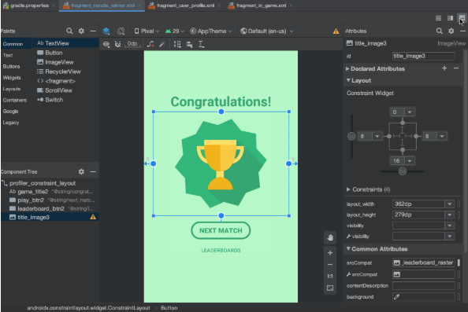Minimize the Palette panel
The height and width of the screenshot is (312, 468).
(93, 31)
